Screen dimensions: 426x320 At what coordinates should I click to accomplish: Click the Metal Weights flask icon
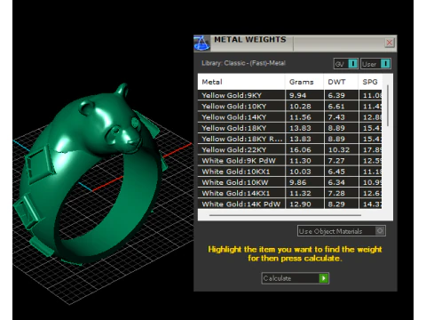(x=201, y=43)
